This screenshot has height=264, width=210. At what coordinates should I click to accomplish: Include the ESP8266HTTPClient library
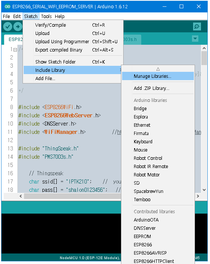(x=158, y=261)
